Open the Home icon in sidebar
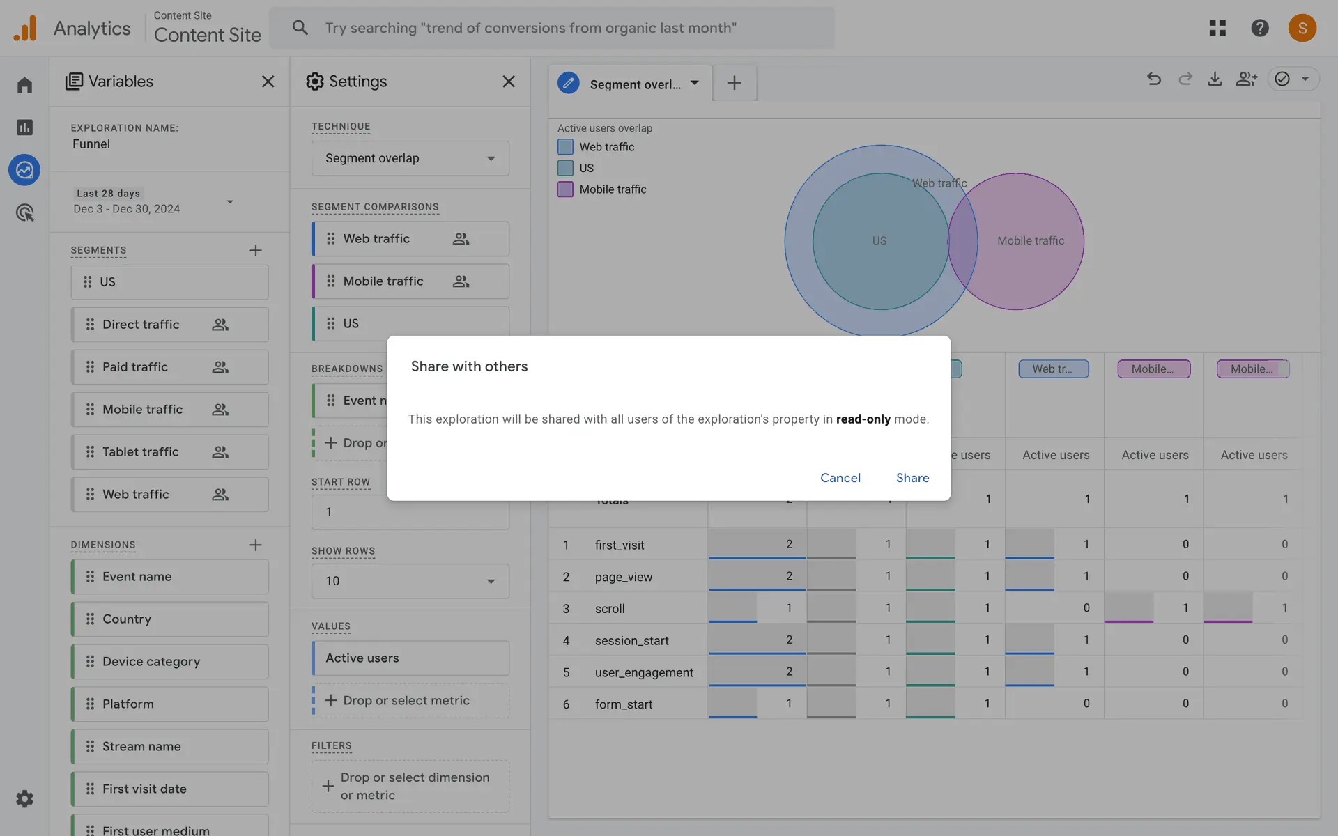 (x=25, y=85)
